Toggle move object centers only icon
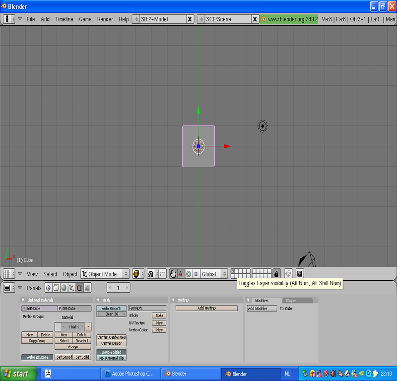Image resolution: width=397 pixels, height=381 pixels. (162, 274)
